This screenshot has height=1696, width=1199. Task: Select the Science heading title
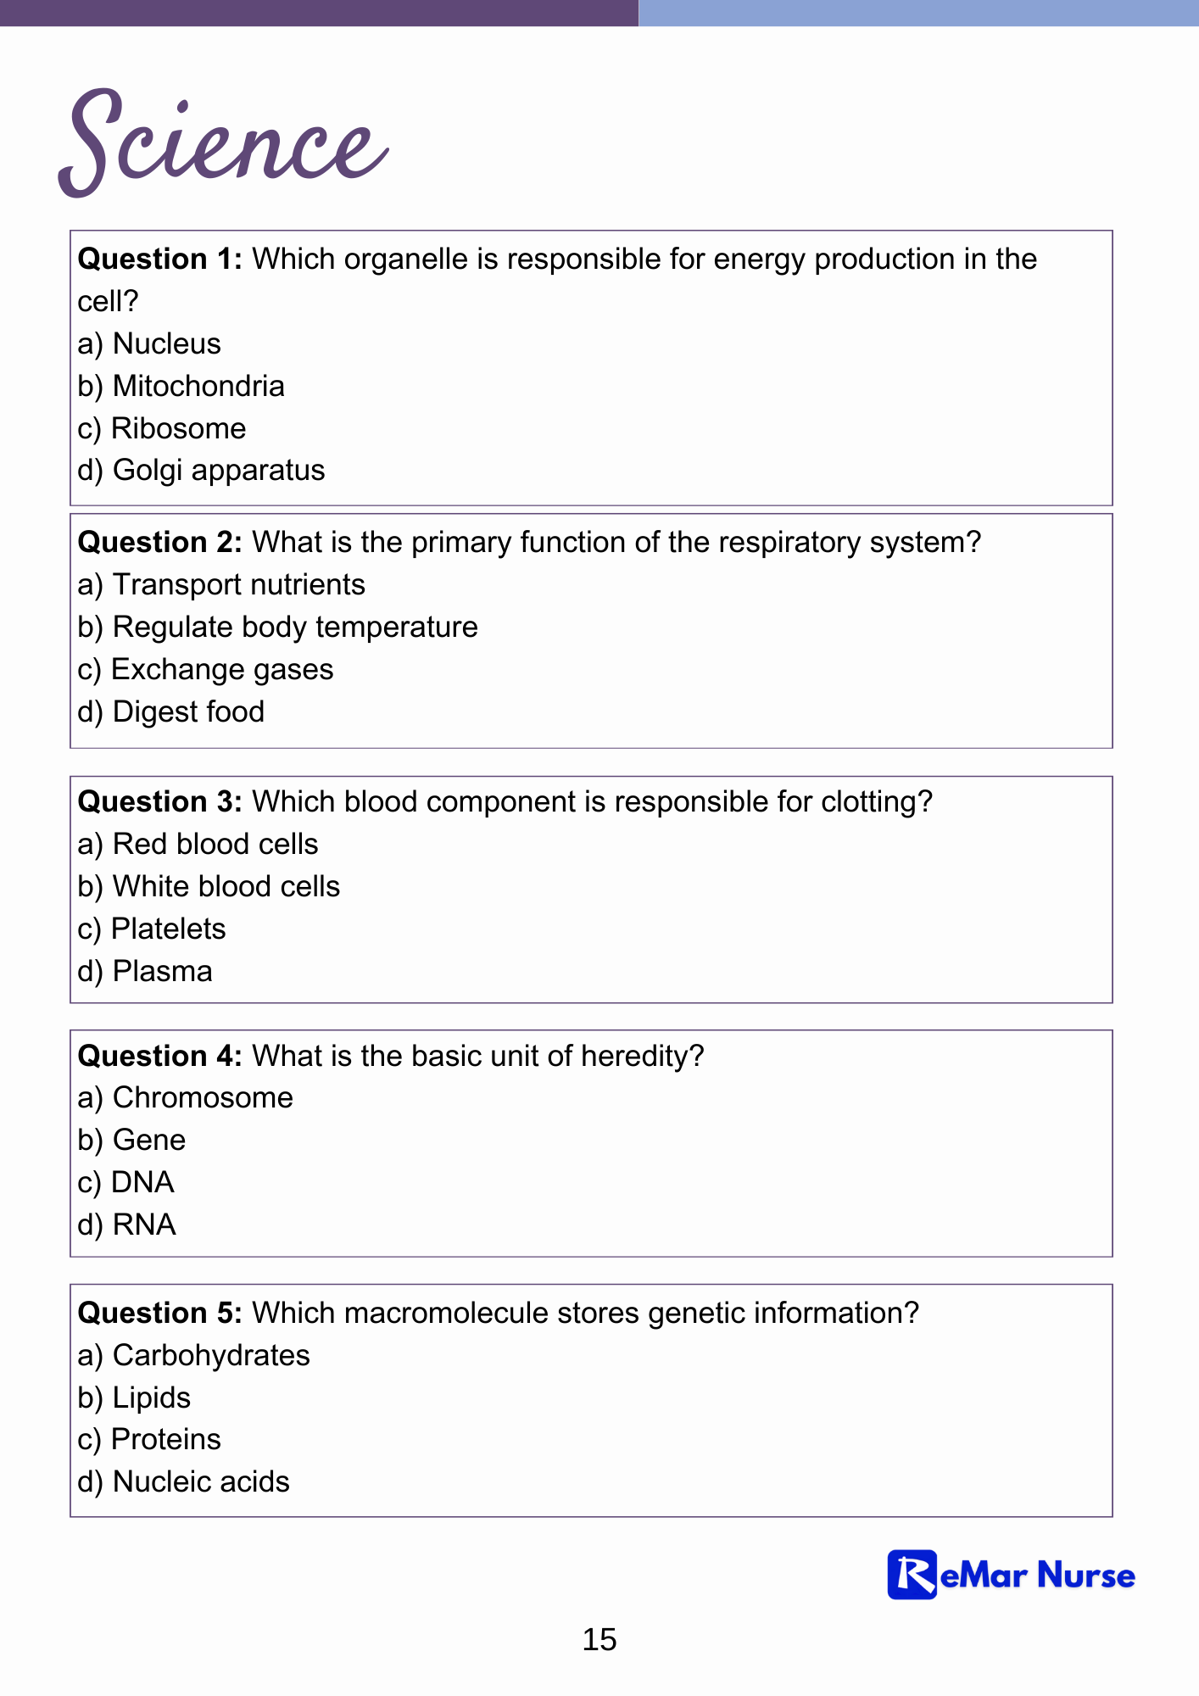[223, 142]
